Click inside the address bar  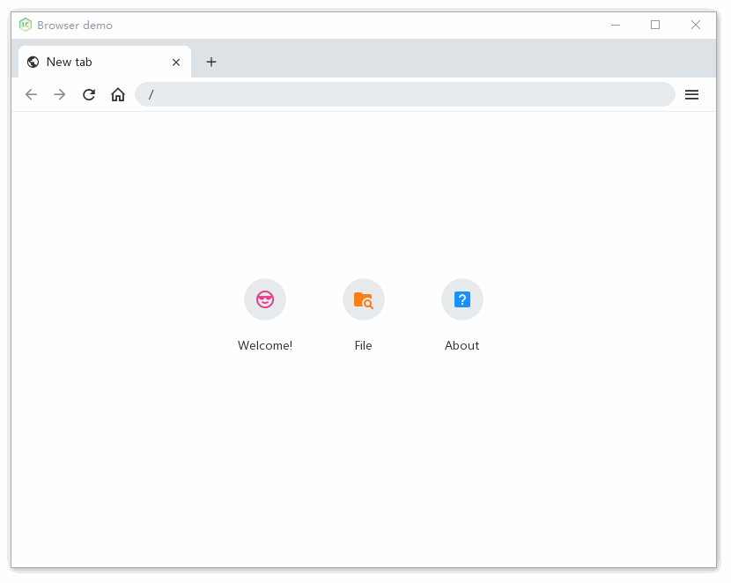tap(352, 94)
